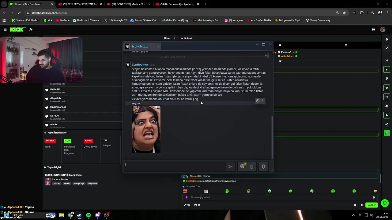Toggle broadcast signal icon in sidebar
The image size is (392, 220).
coord(387,97)
